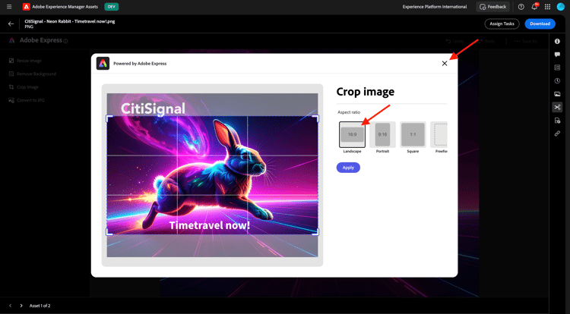Select Convert to JPG in left panel
The width and height of the screenshot is (570, 314).
26,100
